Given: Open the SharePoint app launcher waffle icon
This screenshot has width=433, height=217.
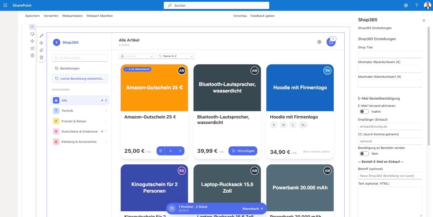Looking at the screenshot, I should click(5, 5).
